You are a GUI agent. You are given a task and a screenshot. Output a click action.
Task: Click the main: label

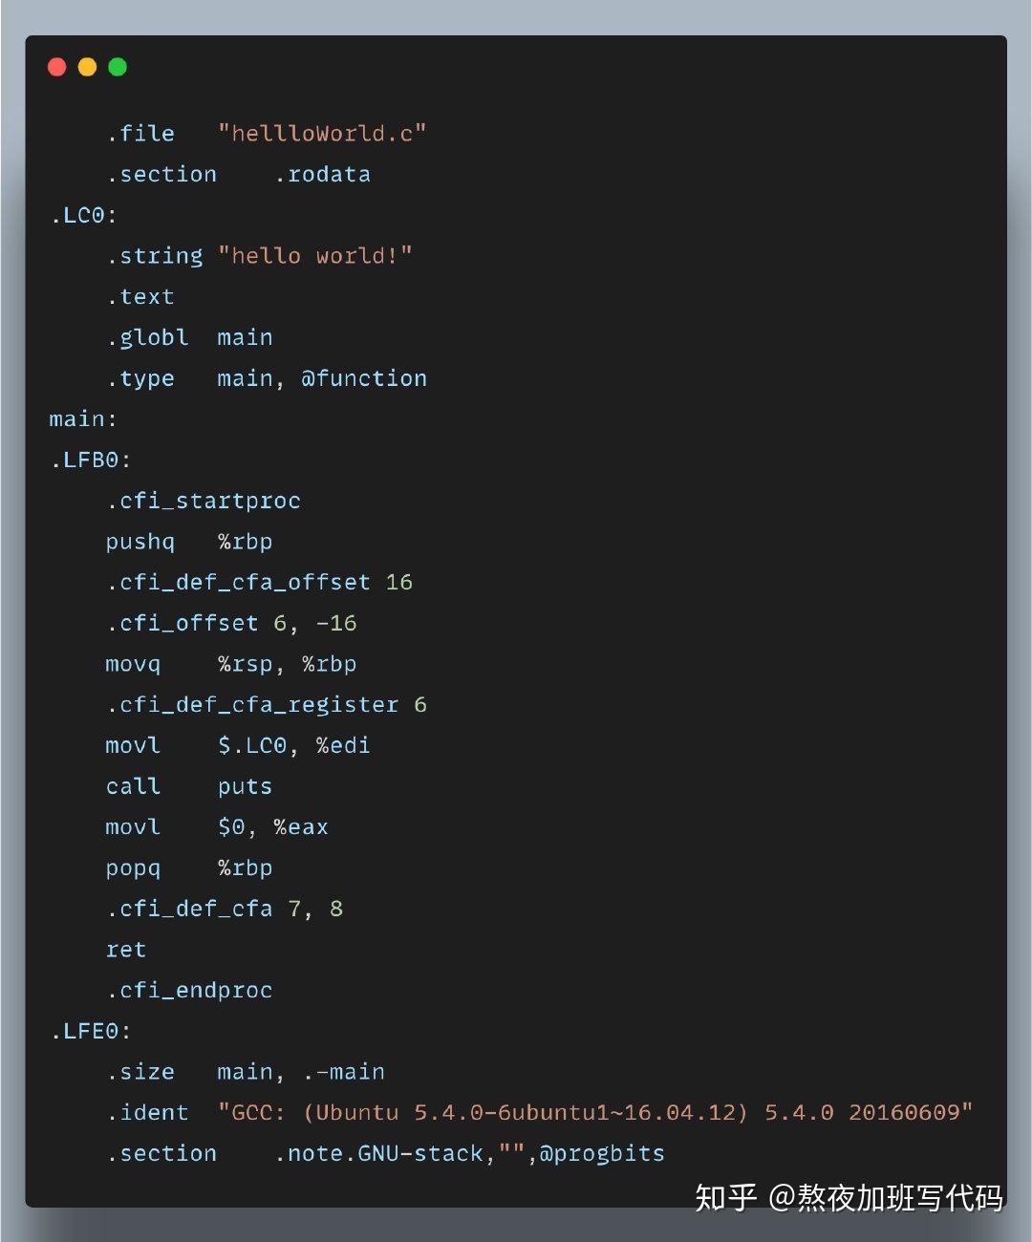coord(83,419)
